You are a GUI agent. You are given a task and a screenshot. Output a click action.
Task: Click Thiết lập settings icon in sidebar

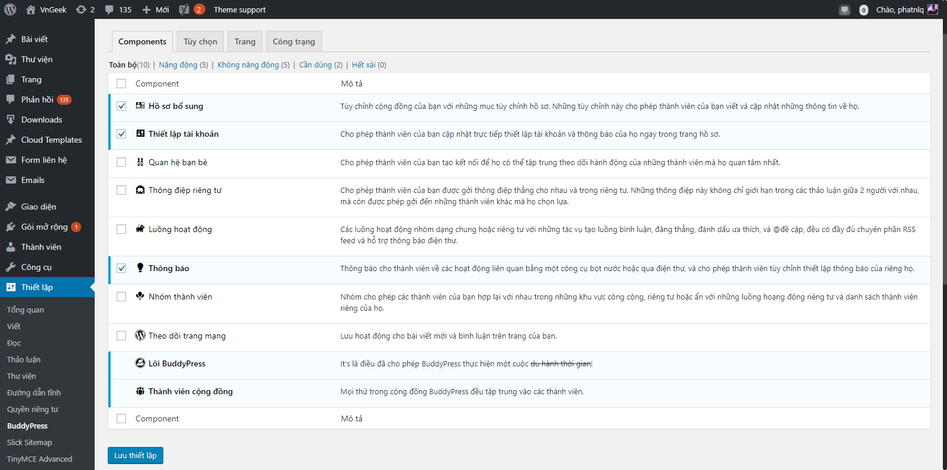tap(11, 287)
